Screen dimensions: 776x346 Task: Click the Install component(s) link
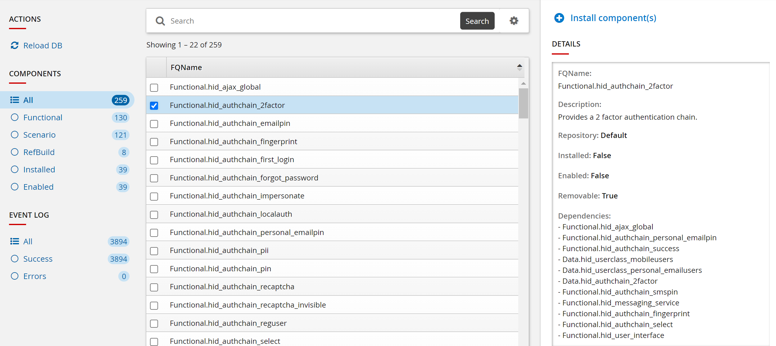(613, 18)
